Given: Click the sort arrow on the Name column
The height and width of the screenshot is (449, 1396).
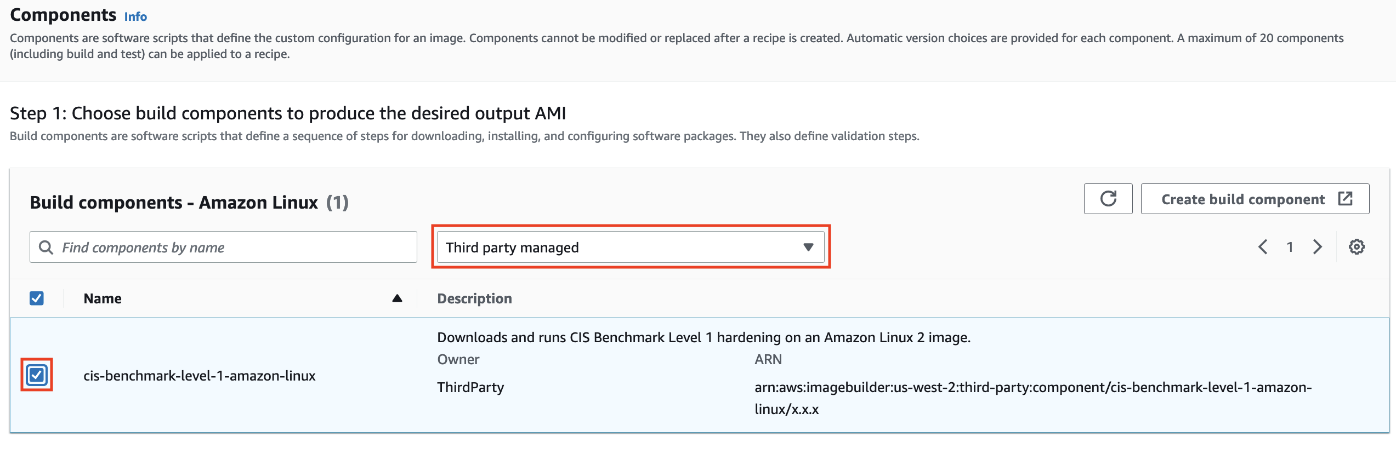Looking at the screenshot, I should [x=398, y=298].
